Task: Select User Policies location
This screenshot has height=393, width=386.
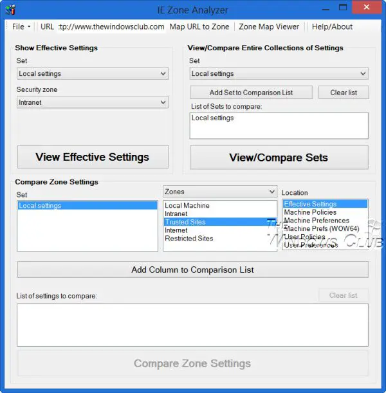Action: (x=325, y=237)
